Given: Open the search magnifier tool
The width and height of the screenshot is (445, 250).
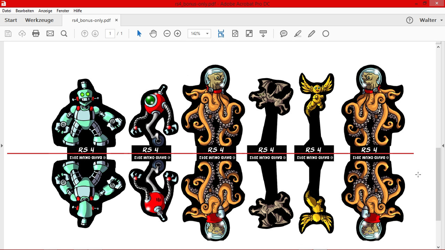Looking at the screenshot, I should click(x=64, y=34).
